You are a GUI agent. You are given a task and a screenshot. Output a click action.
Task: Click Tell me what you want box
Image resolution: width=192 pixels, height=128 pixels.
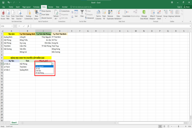click(x=81, y=7)
